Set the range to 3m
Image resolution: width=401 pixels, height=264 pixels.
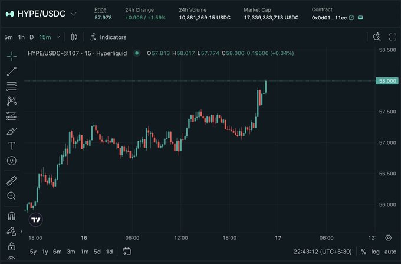pos(71,252)
